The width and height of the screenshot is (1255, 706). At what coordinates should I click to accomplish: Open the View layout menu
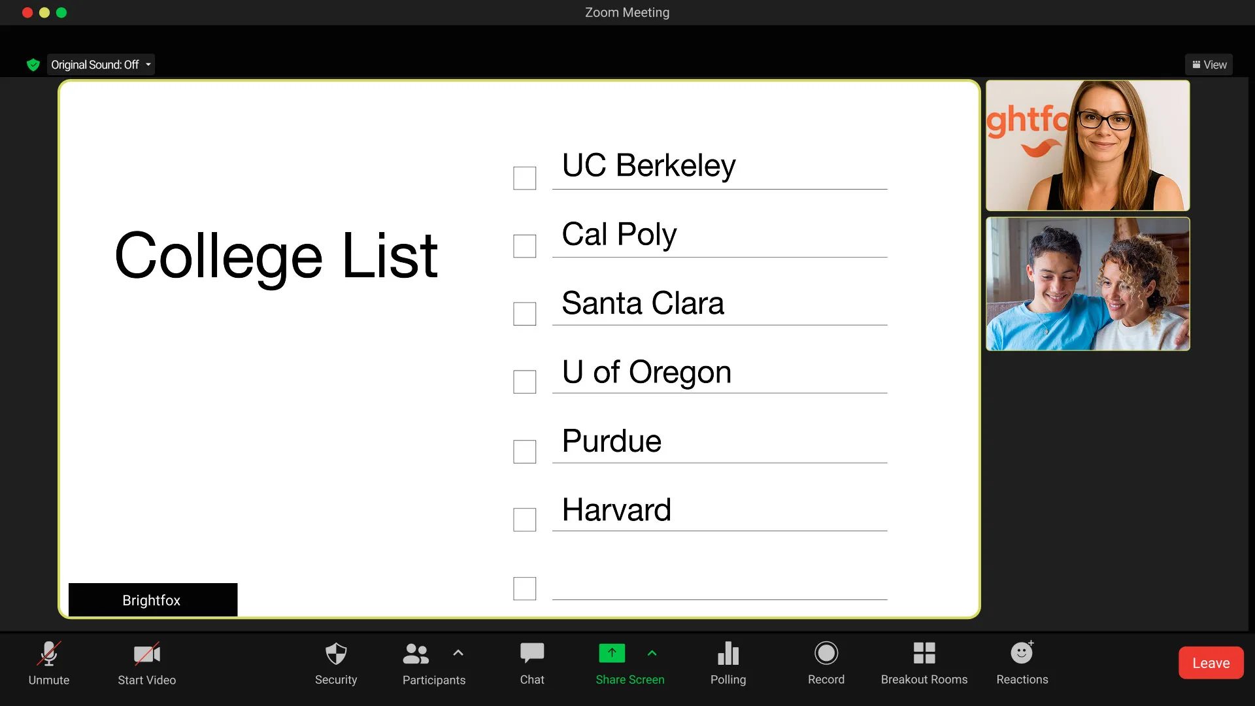click(x=1209, y=65)
